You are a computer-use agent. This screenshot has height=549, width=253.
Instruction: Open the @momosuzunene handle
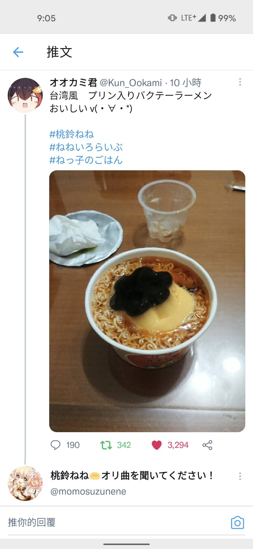click(x=88, y=492)
